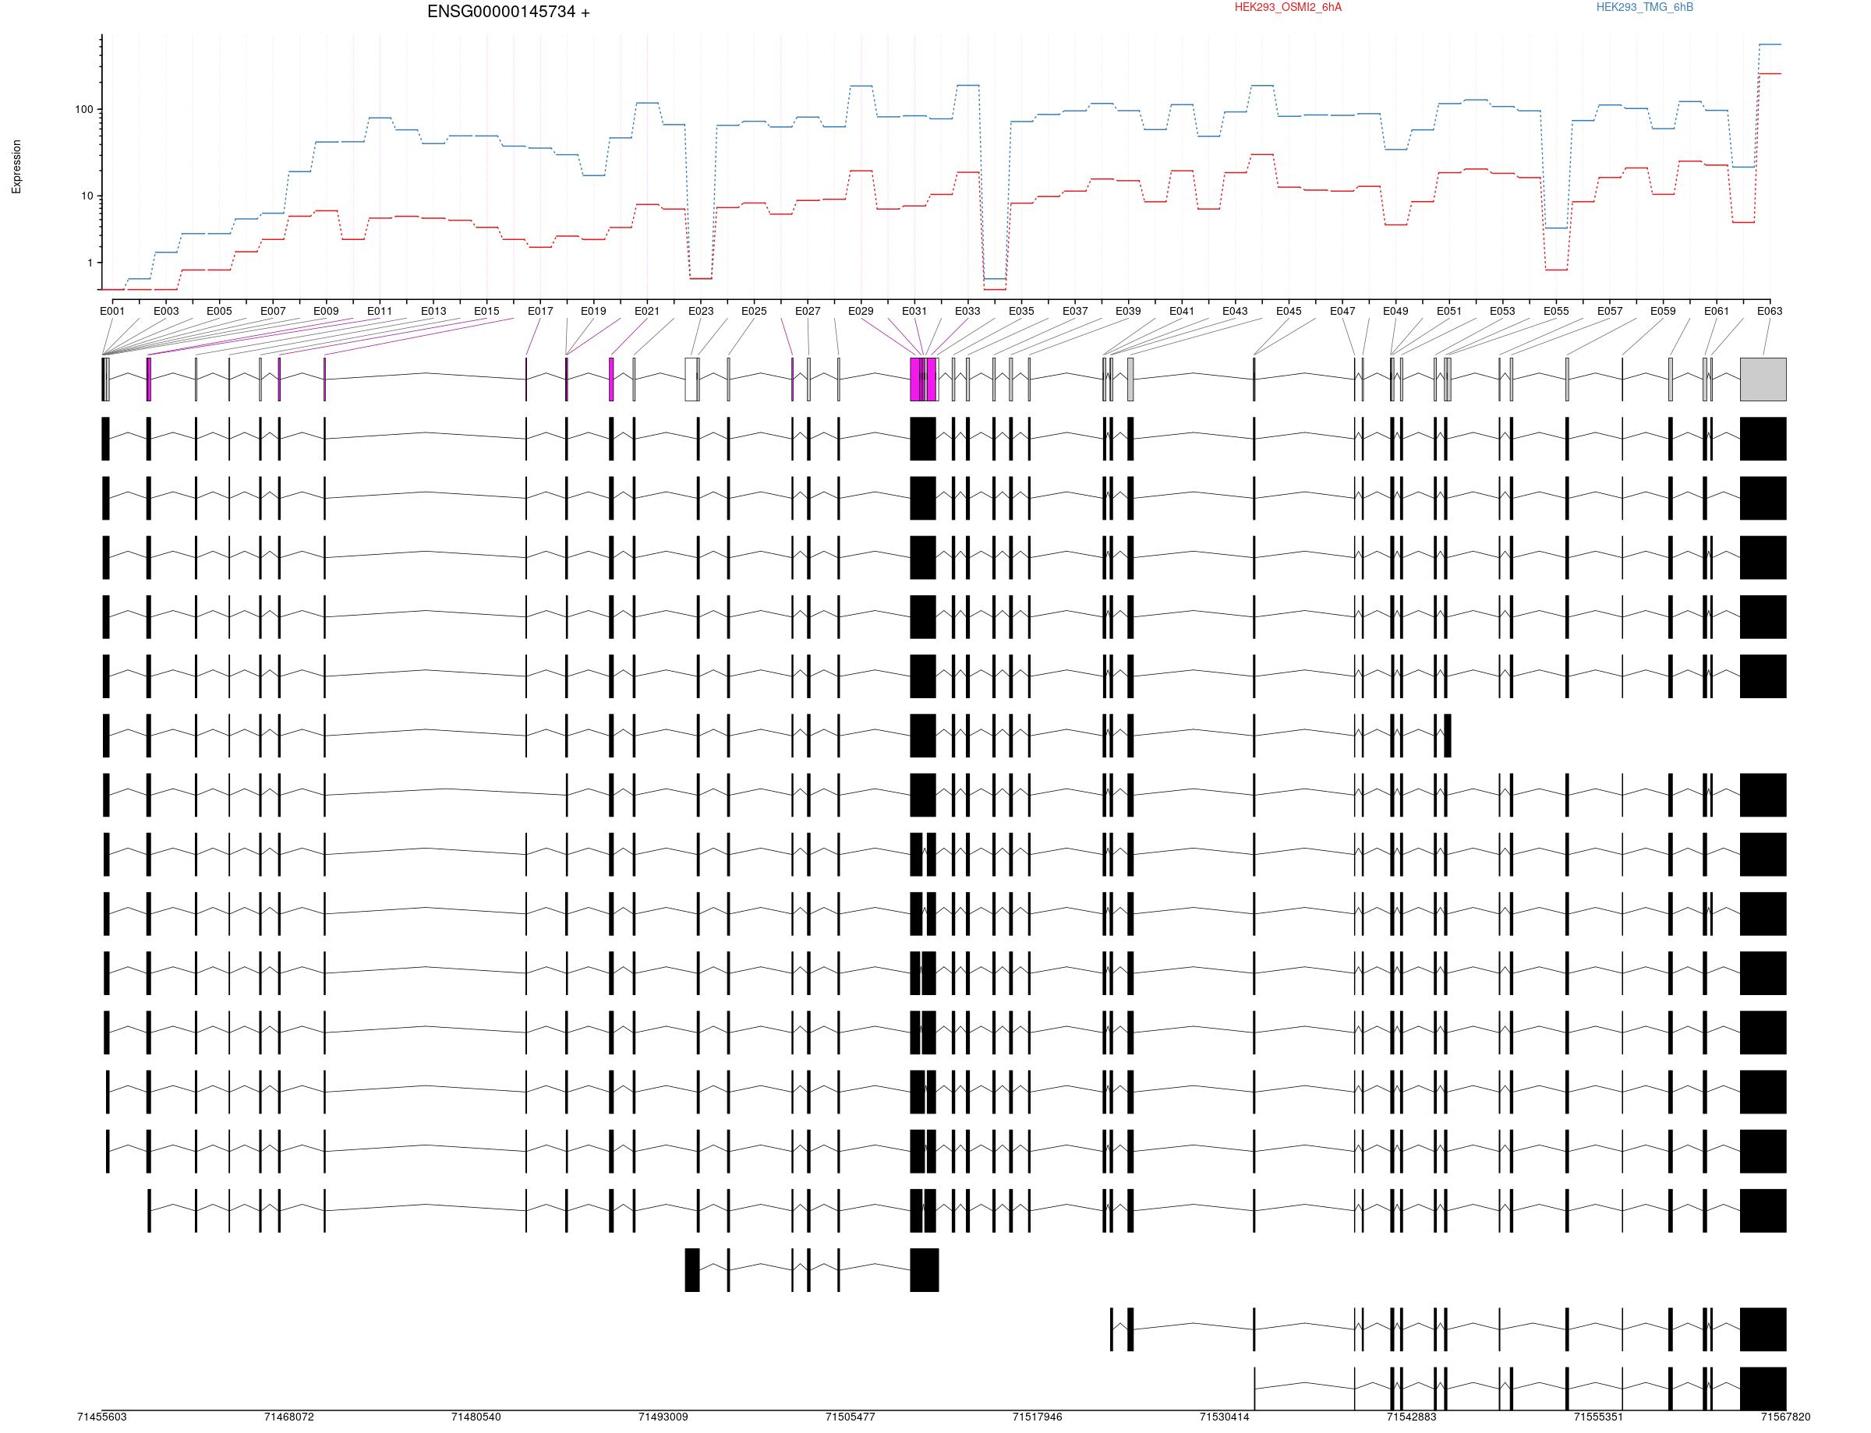Select exon label E039
The width and height of the screenshot is (1871, 1433).
click(x=1128, y=312)
